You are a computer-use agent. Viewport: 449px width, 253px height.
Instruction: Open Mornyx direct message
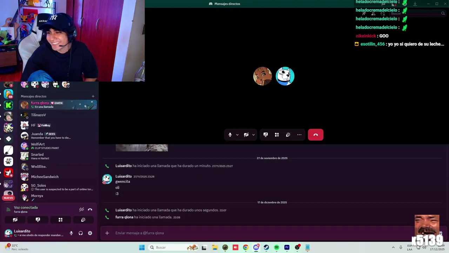pyautogui.click(x=58, y=197)
